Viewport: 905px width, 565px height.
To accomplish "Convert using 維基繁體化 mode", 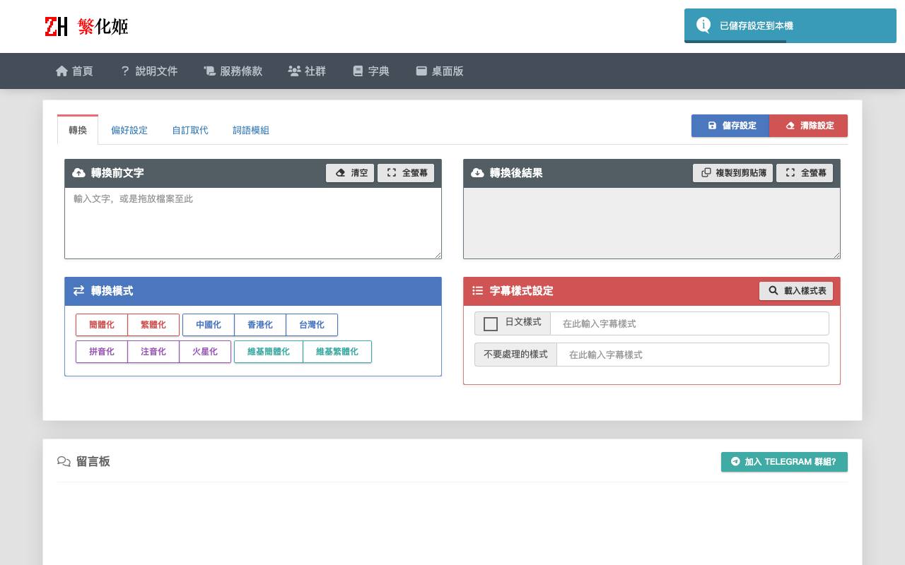I will point(337,352).
